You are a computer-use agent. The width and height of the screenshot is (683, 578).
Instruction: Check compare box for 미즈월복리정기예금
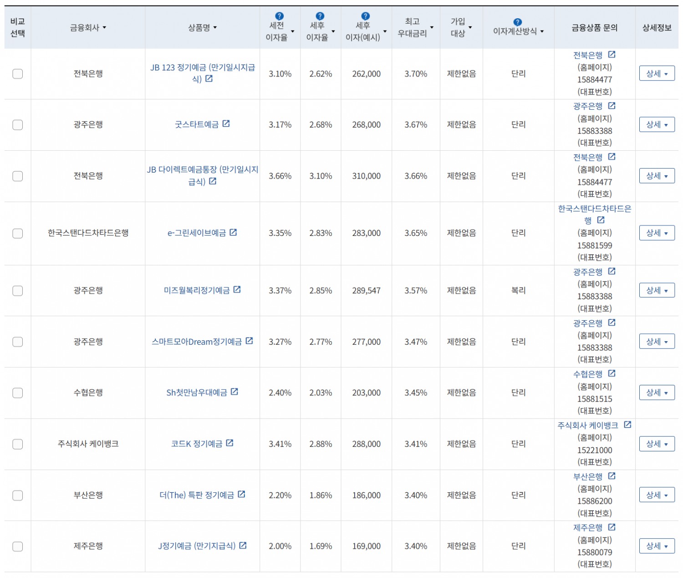click(x=18, y=291)
